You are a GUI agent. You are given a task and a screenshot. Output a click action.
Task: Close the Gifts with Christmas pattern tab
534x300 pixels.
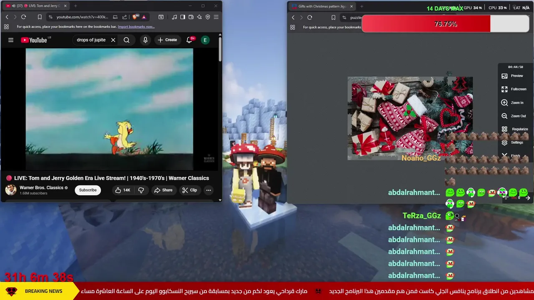(x=351, y=6)
